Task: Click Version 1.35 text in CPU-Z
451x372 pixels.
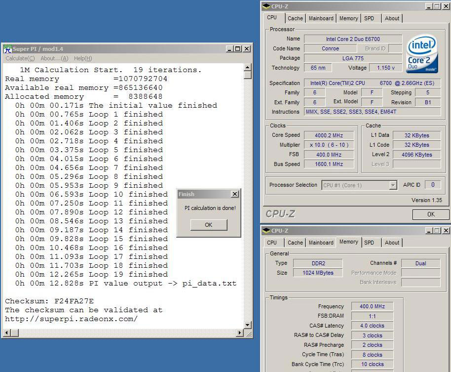Action: tap(426, 200)
